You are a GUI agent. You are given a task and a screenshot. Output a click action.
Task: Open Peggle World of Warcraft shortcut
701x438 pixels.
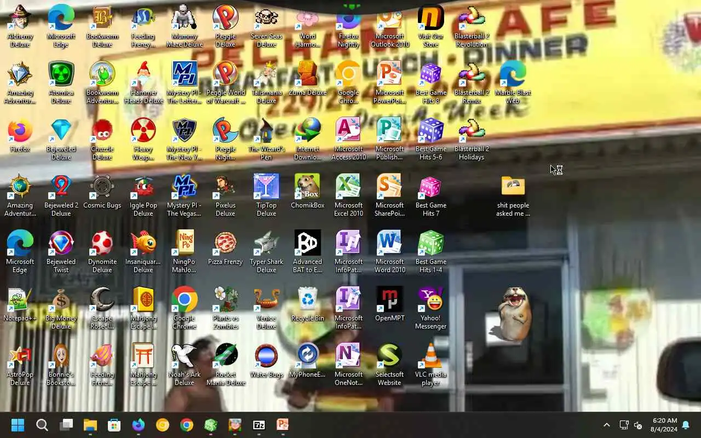pos(226,83)
